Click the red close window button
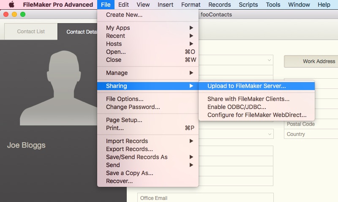Viewport: 338px width, 202px height. [x=6, y=14]
